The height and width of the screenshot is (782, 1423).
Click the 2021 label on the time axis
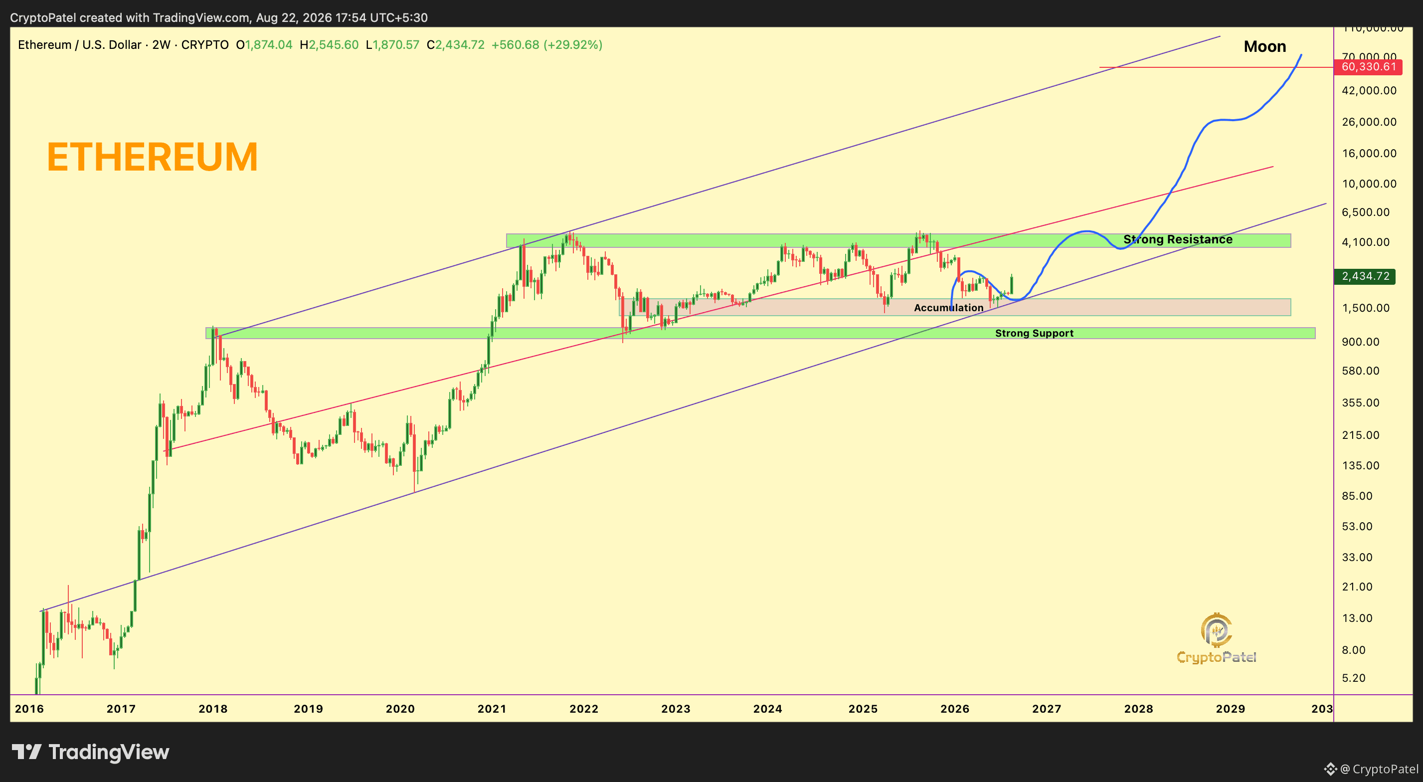(492, 709)
